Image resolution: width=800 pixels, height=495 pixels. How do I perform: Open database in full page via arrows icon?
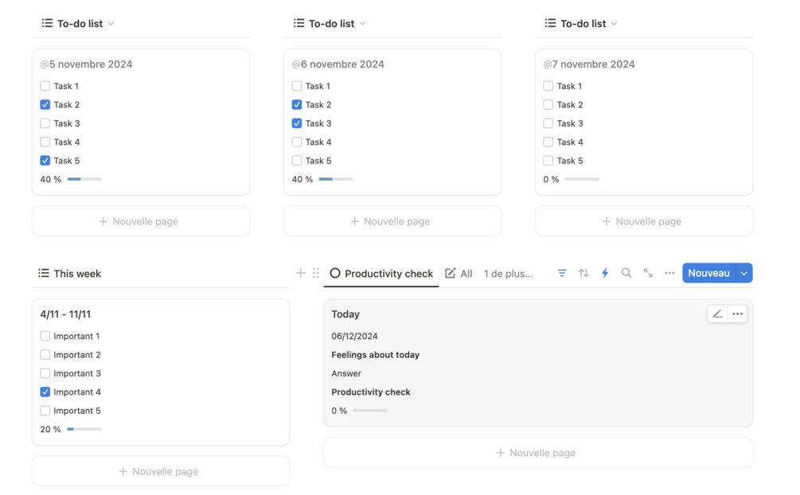[x=648, y=273]
